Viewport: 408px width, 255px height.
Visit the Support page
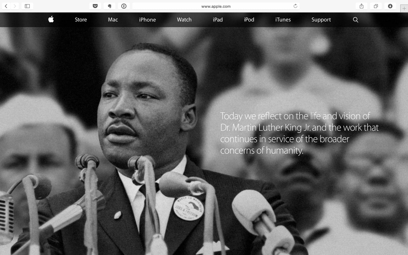point(321,20)
